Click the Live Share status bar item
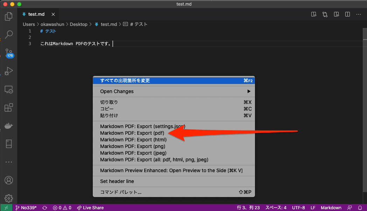Screen dimensions: 367x211 click(x=90, y=208)
